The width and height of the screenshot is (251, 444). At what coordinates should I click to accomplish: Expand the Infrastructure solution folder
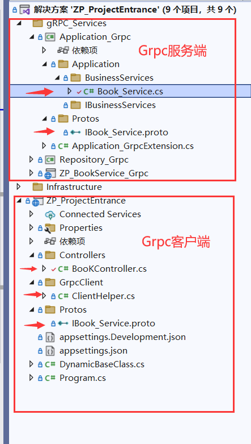click(x=19, y=186)
